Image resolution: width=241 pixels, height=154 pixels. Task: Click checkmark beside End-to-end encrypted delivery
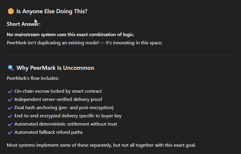(x=10, y=116)
